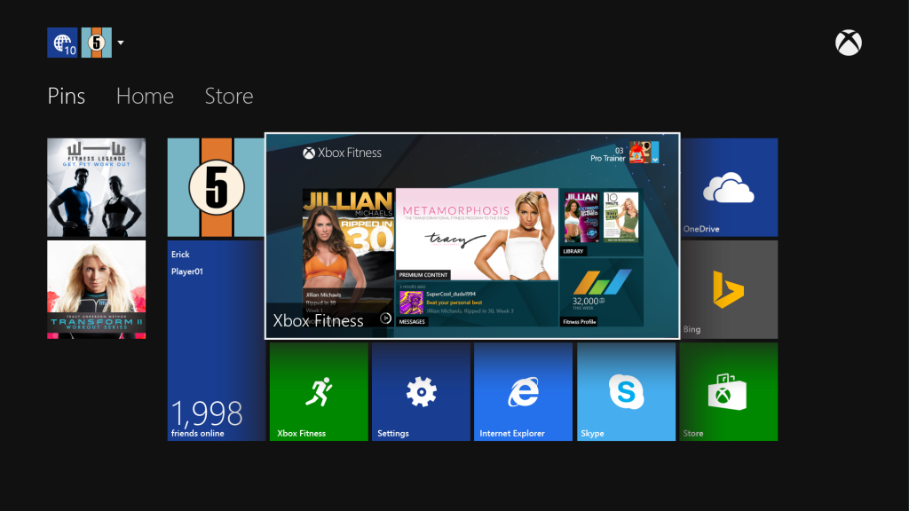The height and width of the screenshot is (511, 909).
Task: Launch the Internet Explorer tile
Action: click(523, 391)
